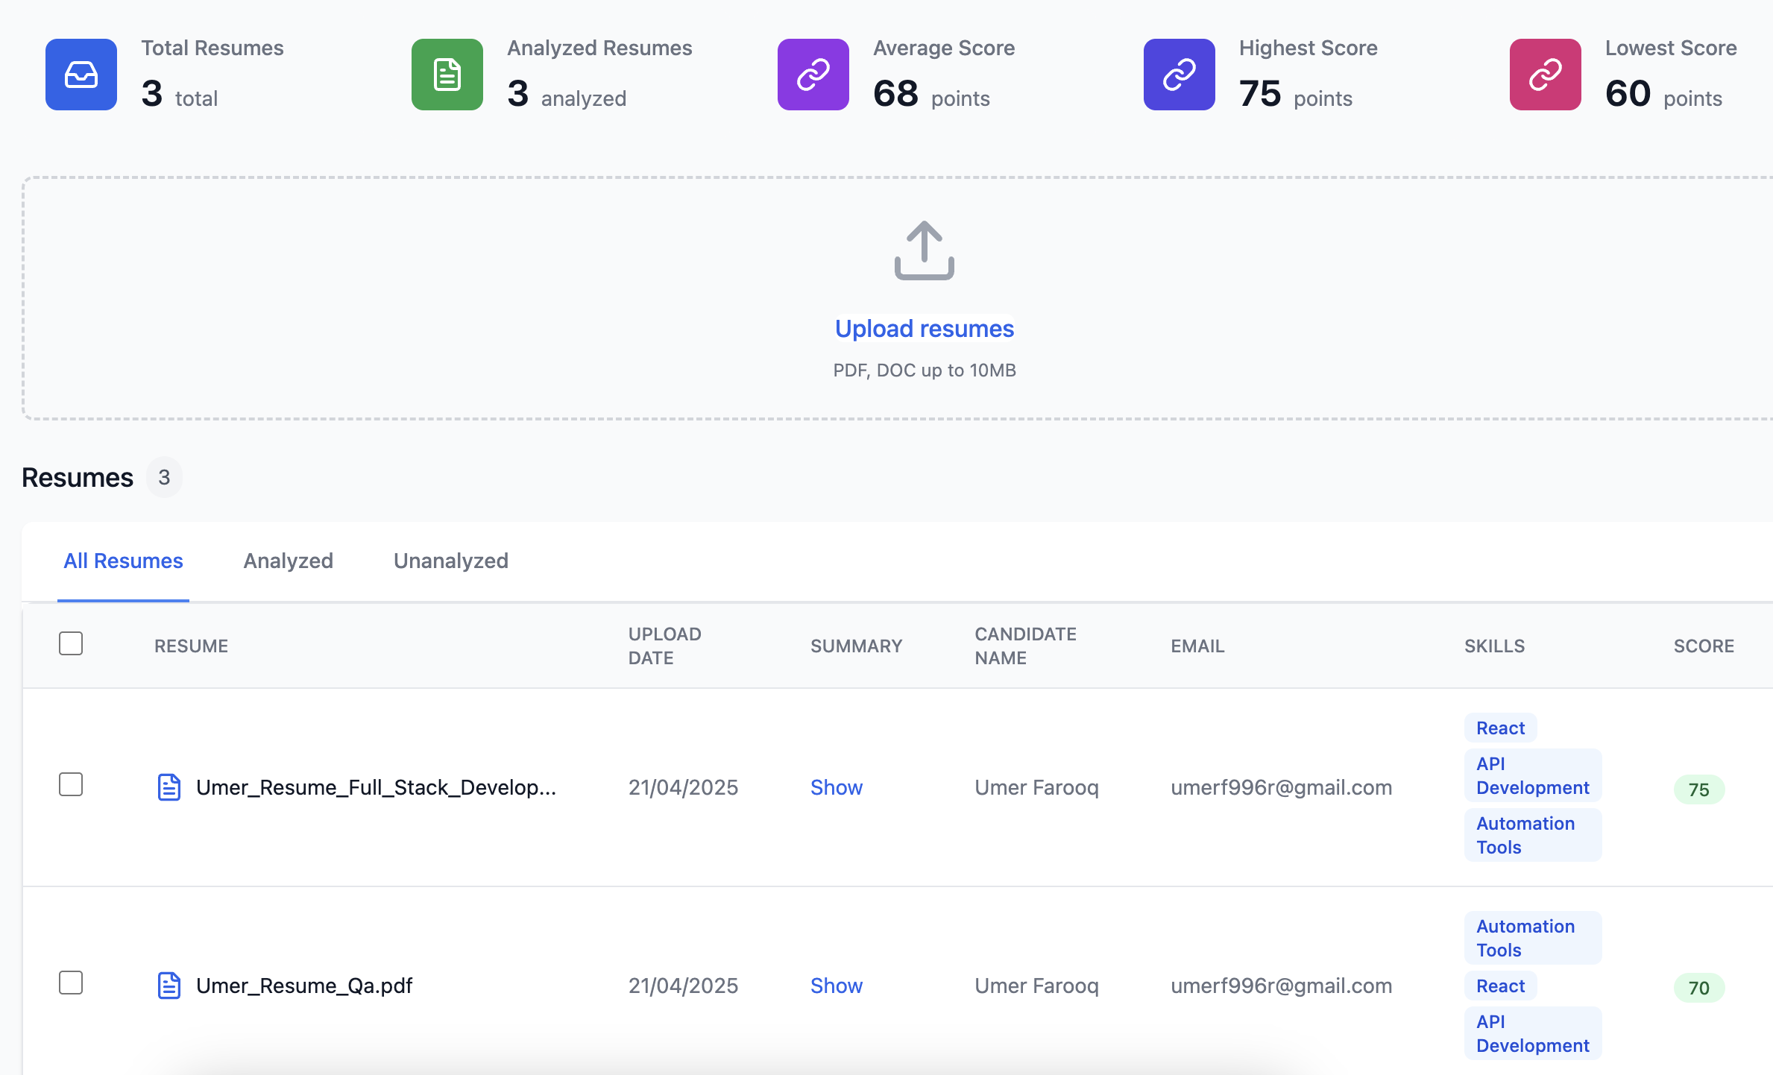Click email address in Qa.pdf row
This screenshot has height=1075, width=1773.
pyautogui.click(x=1281, y=986)
